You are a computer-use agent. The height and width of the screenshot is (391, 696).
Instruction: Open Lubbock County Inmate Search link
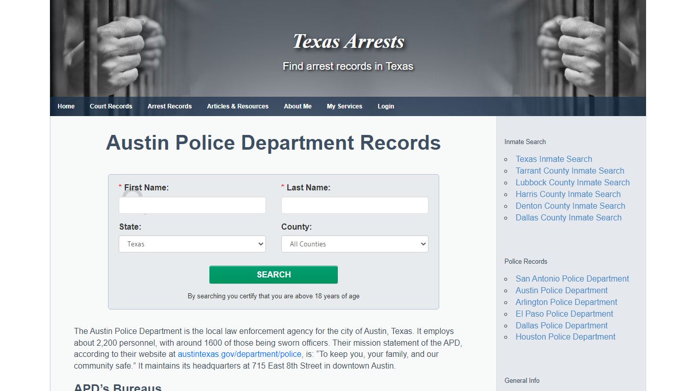573,182
